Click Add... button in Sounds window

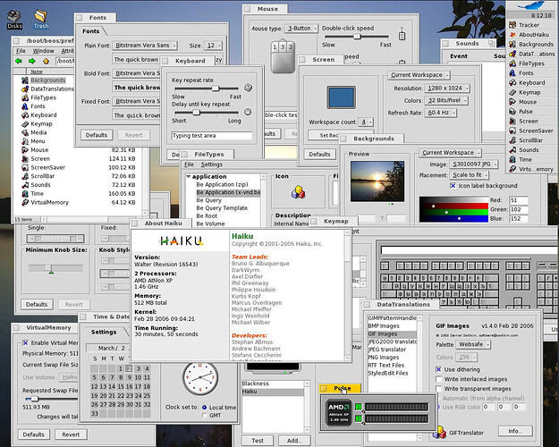pos(294,441)
